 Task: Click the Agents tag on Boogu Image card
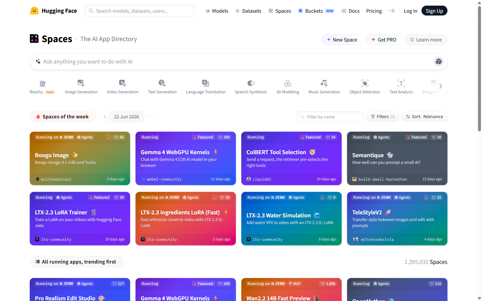(85, 137)
